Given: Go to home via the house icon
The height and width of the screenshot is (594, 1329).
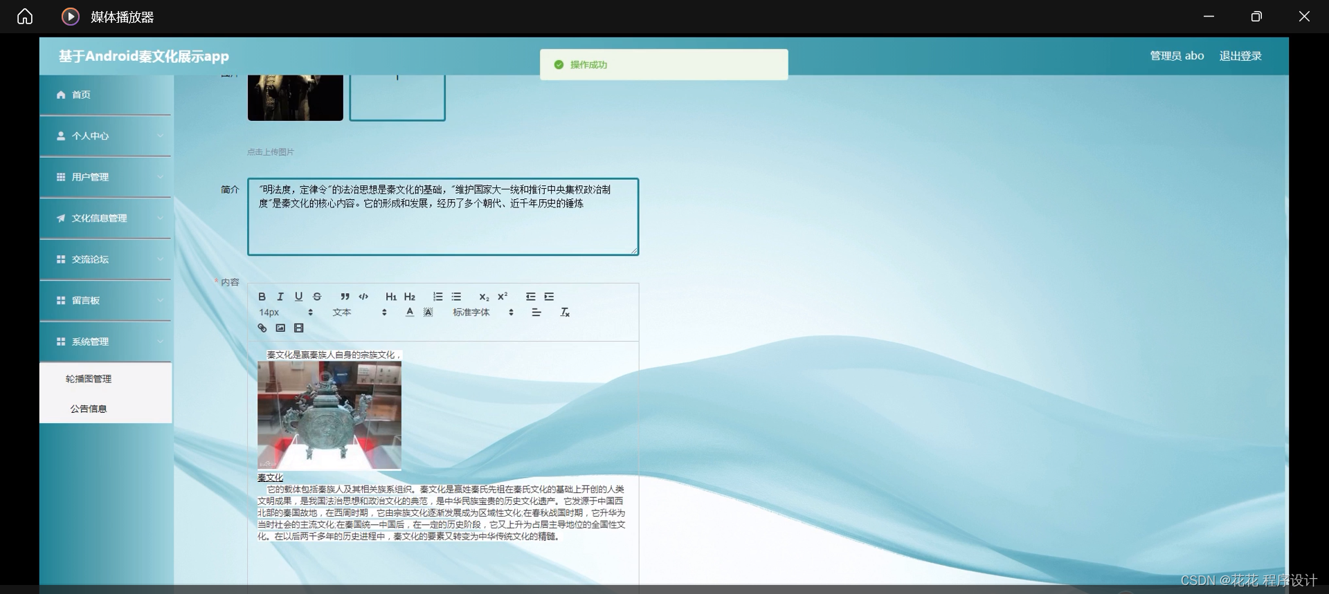Looking at the screenshot, I should pos(25,17).
